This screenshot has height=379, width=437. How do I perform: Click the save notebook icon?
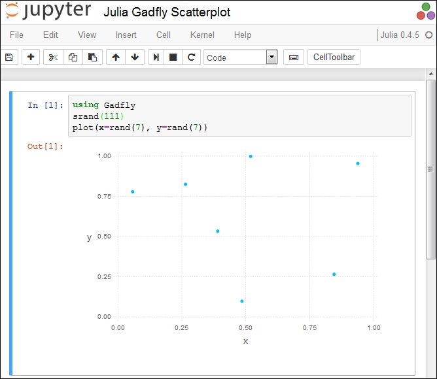tap(9, 57)
